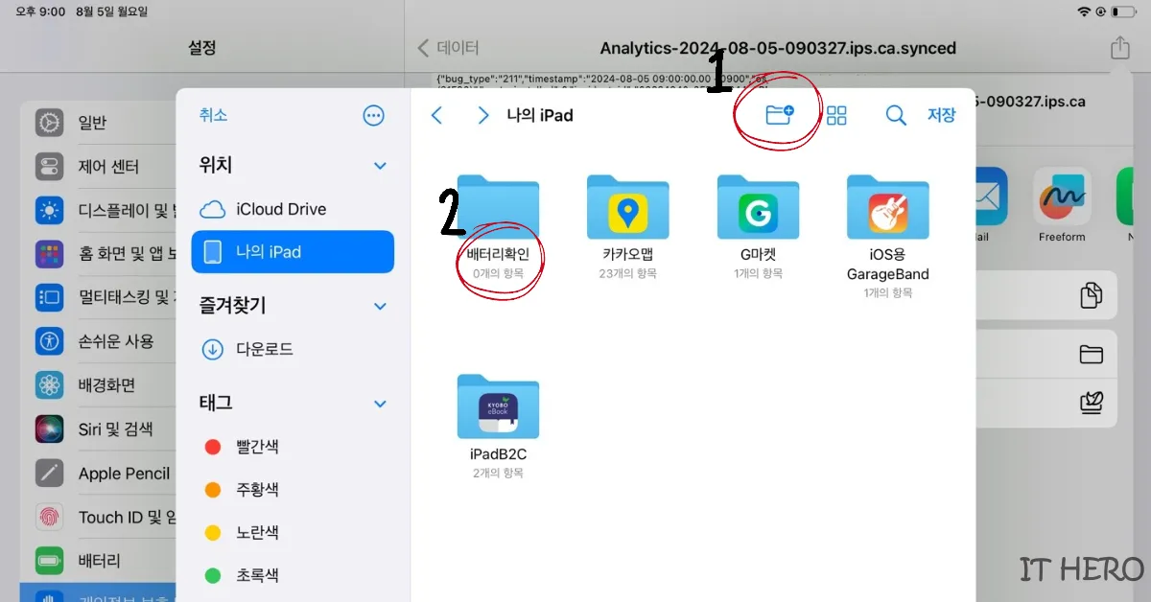Click the '23개의 항목' text under 카카오맵

[x=628, y=273]
